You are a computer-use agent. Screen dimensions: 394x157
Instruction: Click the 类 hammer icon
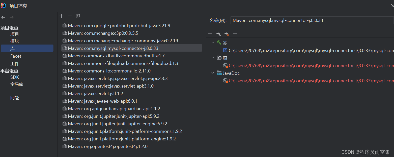tap(219, 43)
